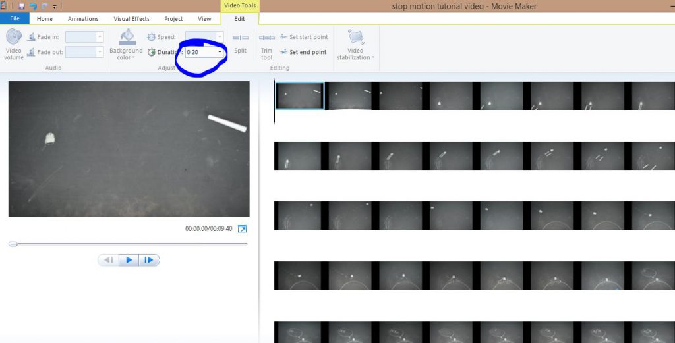Viewport: 675px width, 343px height.
Task: Select the first clip in fifth storyboard row
Action: [300, 332]
